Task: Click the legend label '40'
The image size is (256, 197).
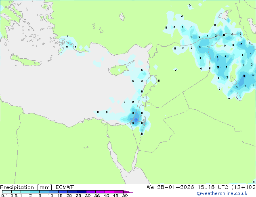Action: 106,195
